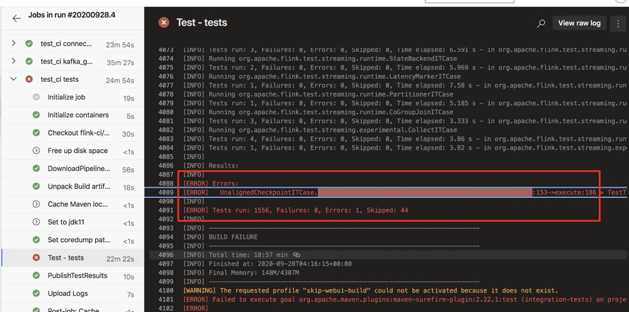Open the more options vertical dots menu
629x312 pixels.
(618, 23)
